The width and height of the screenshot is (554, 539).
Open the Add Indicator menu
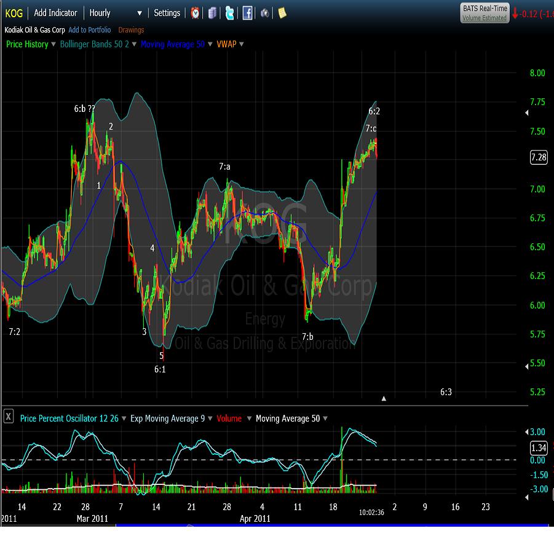pos(55,13)
